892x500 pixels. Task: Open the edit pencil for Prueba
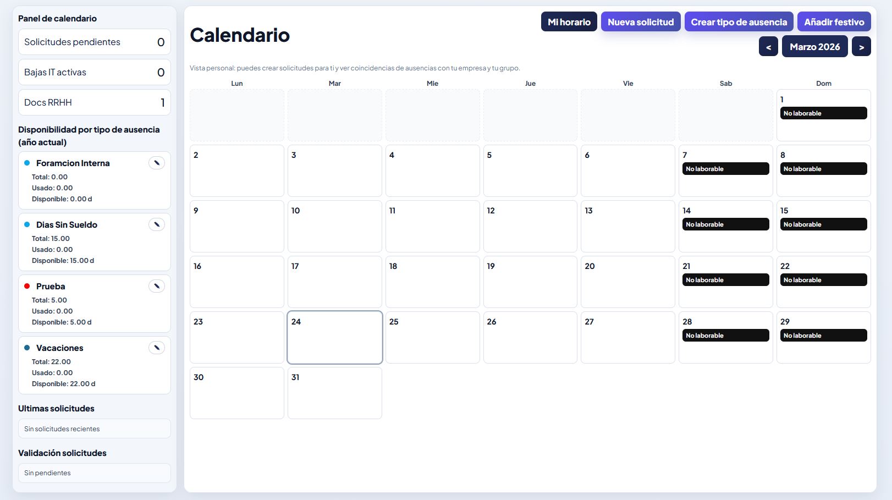157,286
